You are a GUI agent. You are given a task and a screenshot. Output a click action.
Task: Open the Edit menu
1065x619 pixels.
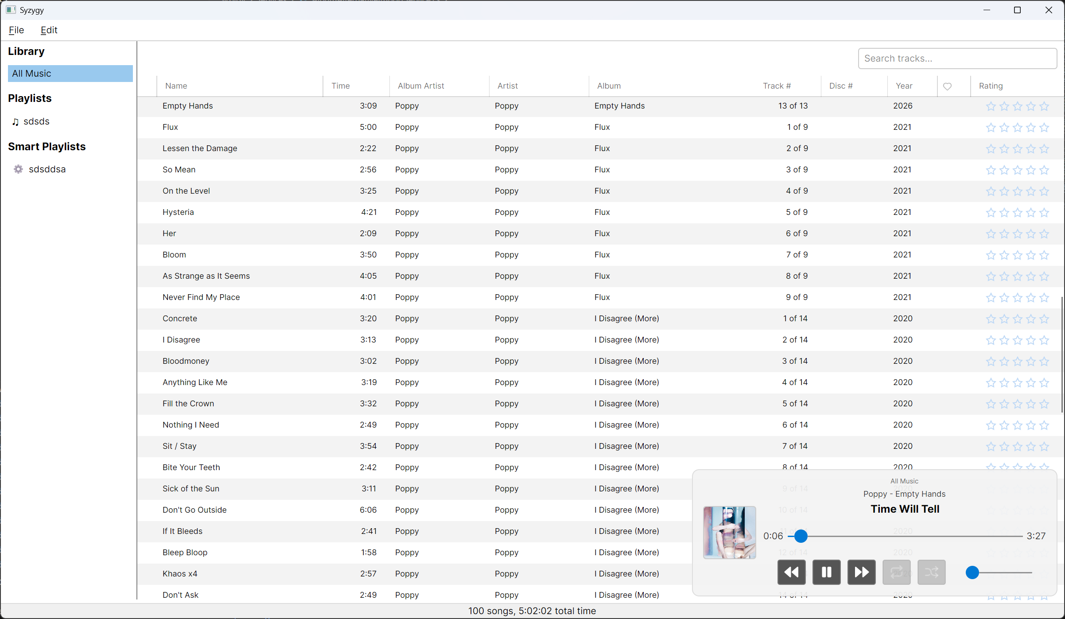(49, 30)
